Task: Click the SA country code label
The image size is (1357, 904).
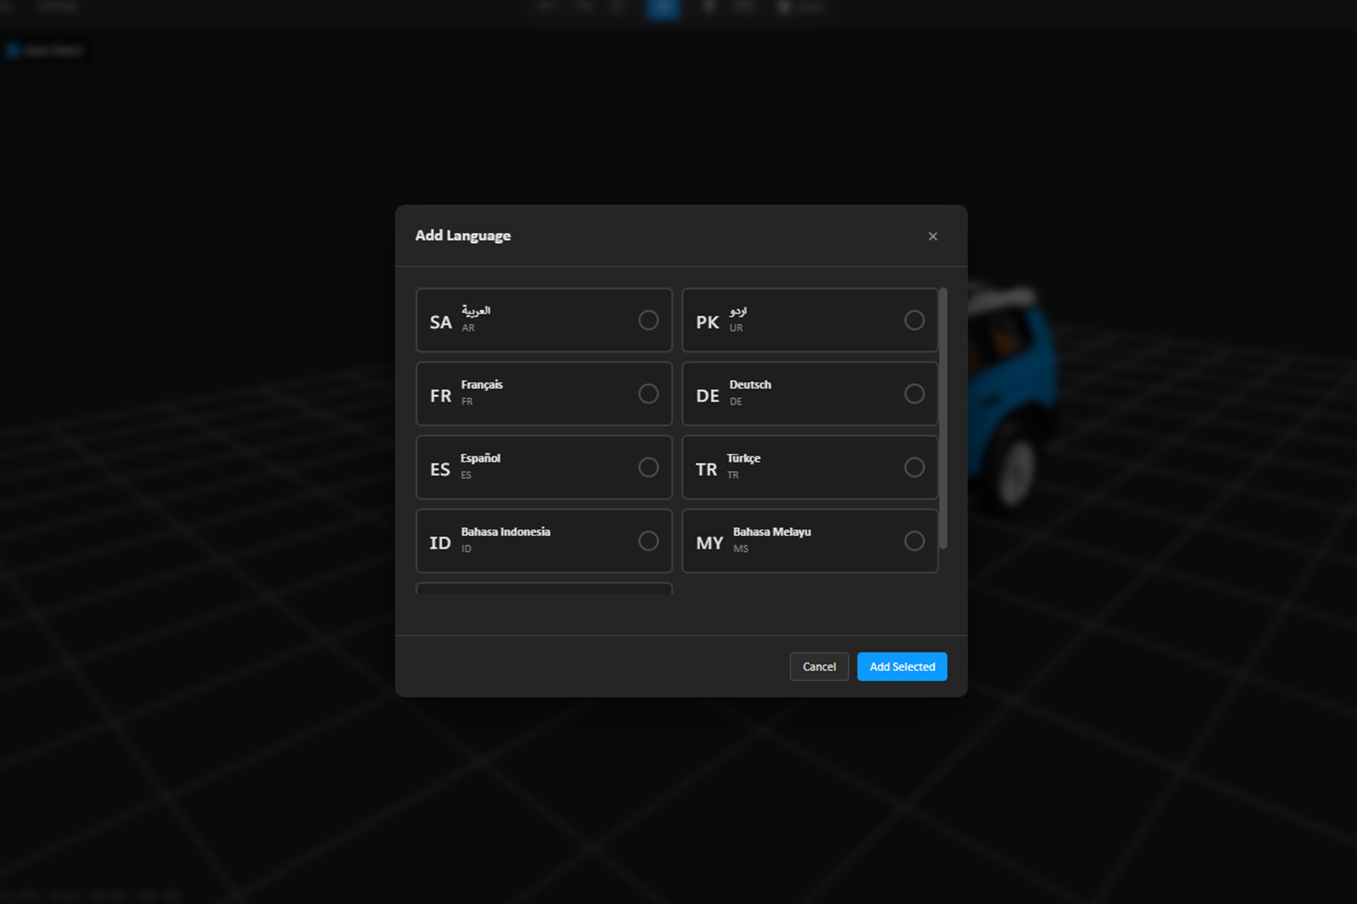Action: (x=440, y=323)
